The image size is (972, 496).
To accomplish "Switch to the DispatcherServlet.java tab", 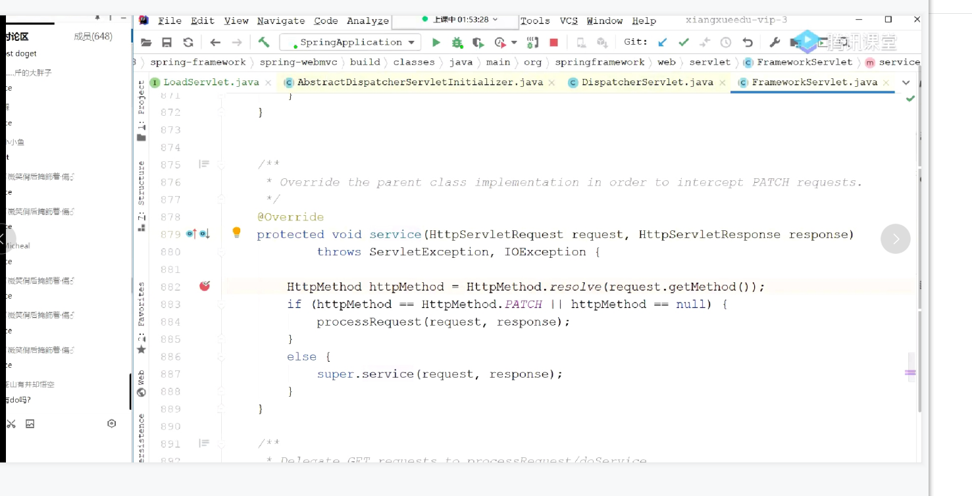I will 648,82.
